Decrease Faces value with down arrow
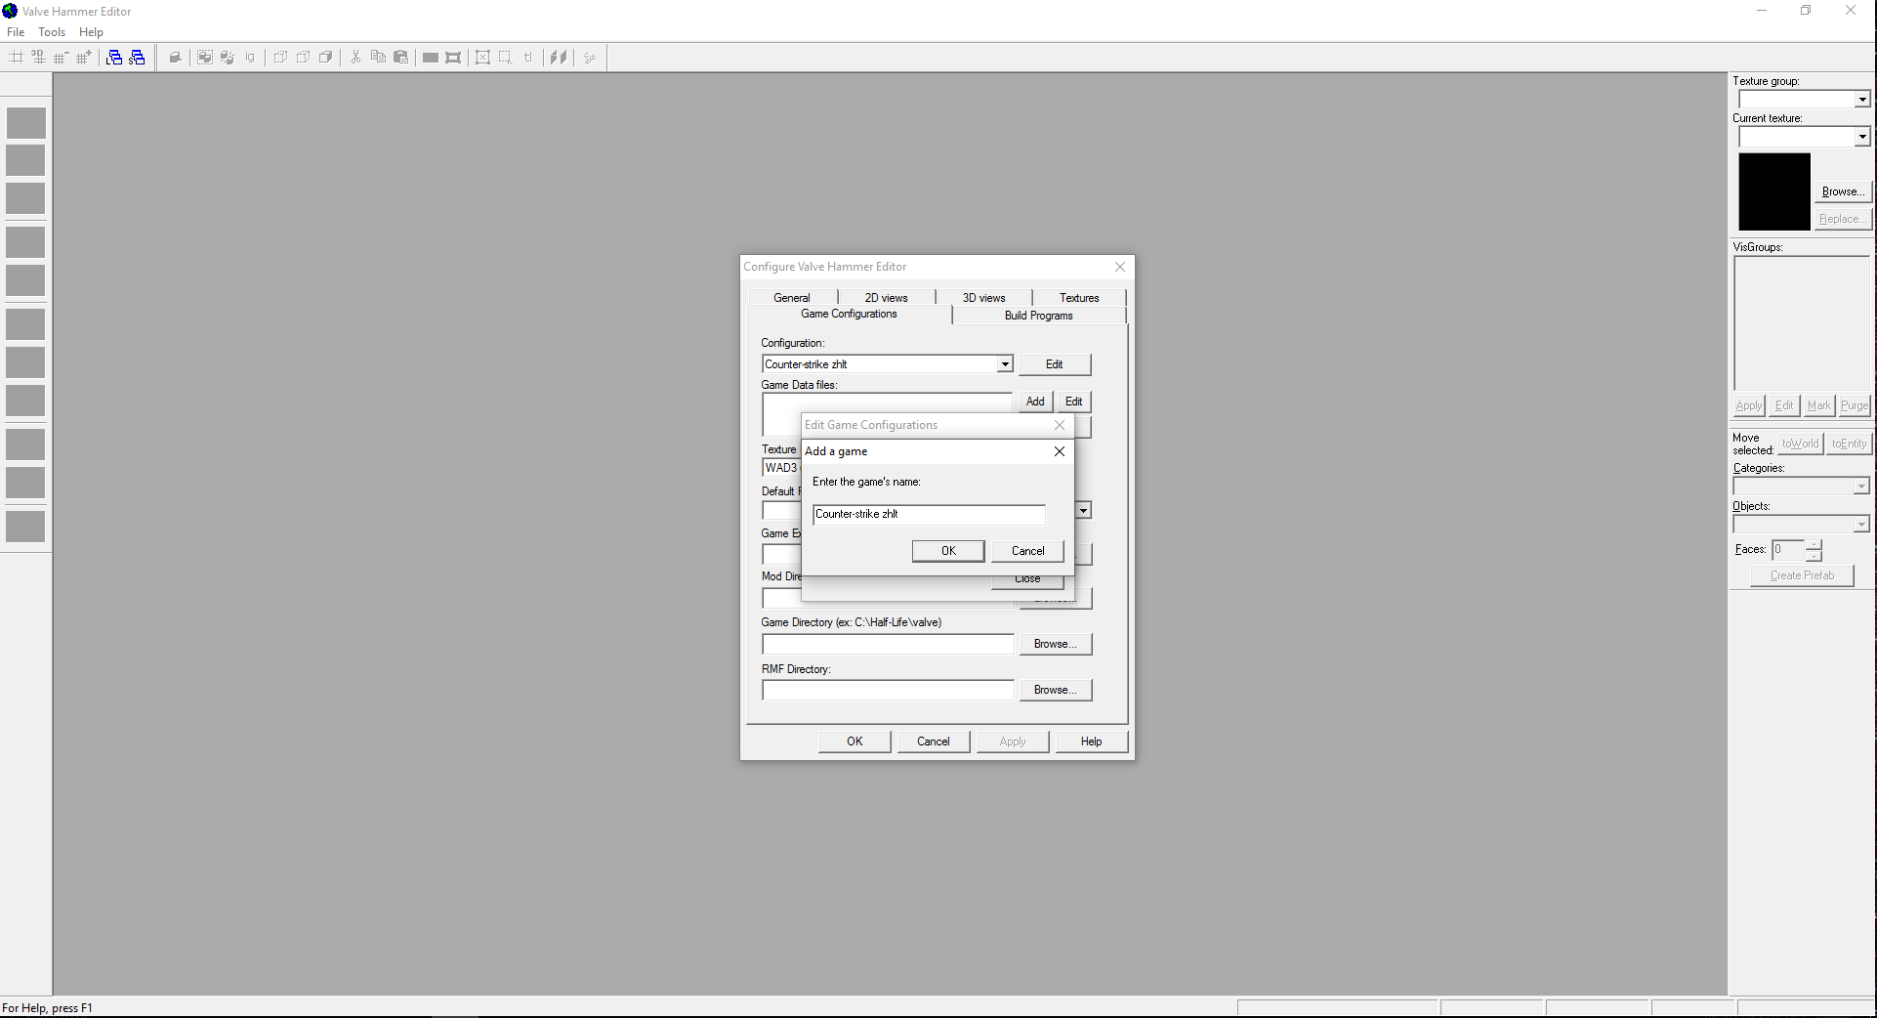 click(1814, 556)
